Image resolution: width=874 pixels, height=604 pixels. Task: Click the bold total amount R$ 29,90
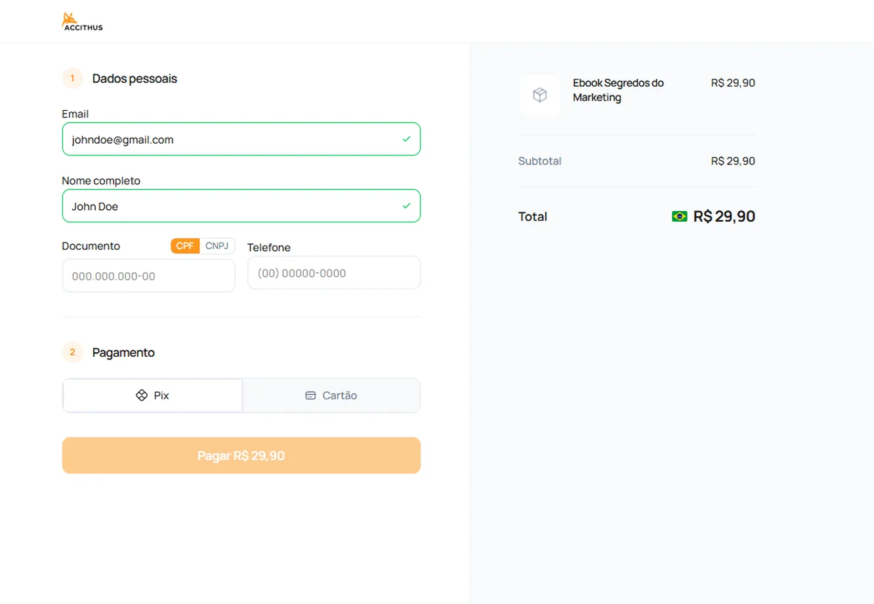(724, 216)
